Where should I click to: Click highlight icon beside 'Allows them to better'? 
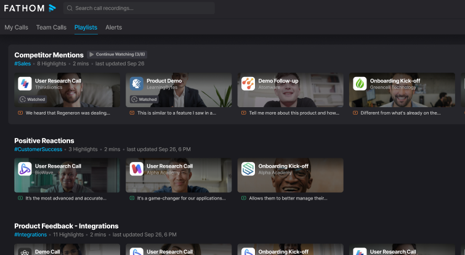point(244,198)
